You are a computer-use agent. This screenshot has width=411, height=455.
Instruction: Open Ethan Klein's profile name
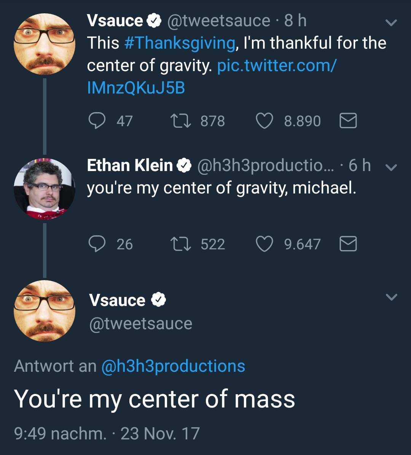point(129,165)
